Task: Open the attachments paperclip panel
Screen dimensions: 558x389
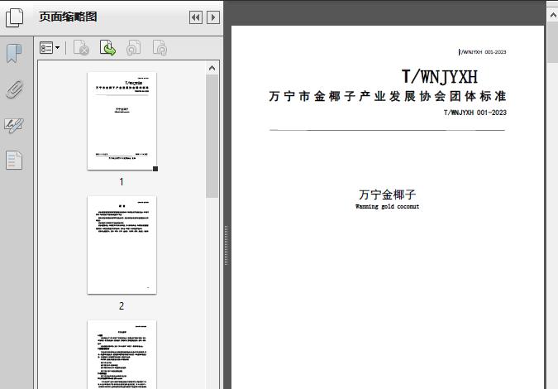Action: point(15,89)
